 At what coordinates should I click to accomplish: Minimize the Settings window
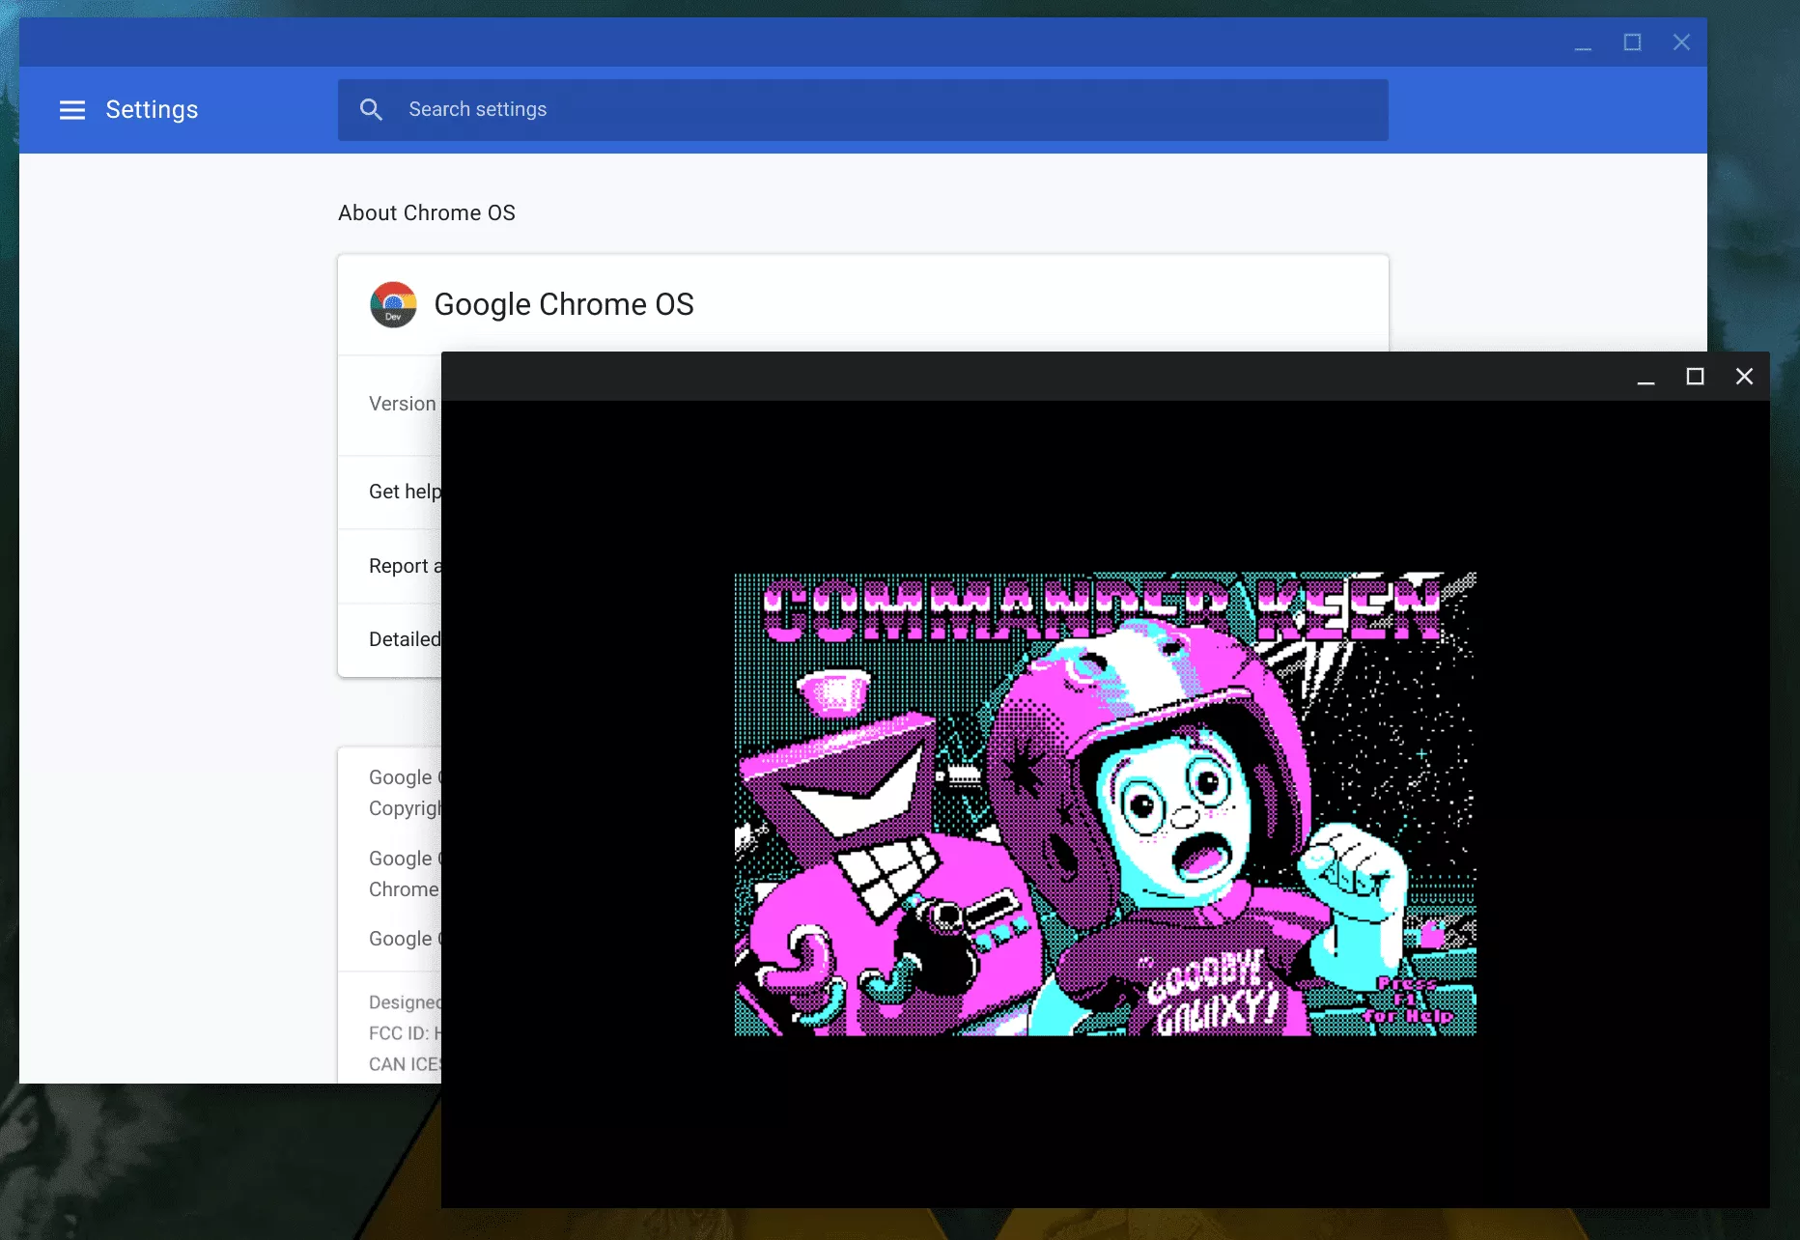click(x=1583, y=43)
